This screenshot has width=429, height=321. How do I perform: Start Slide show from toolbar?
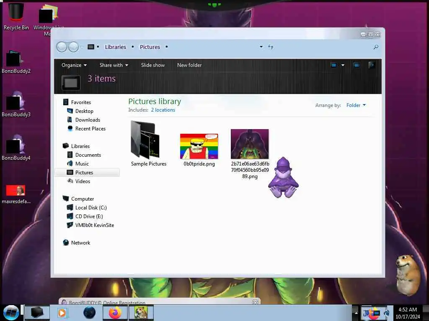click(152, 65)
